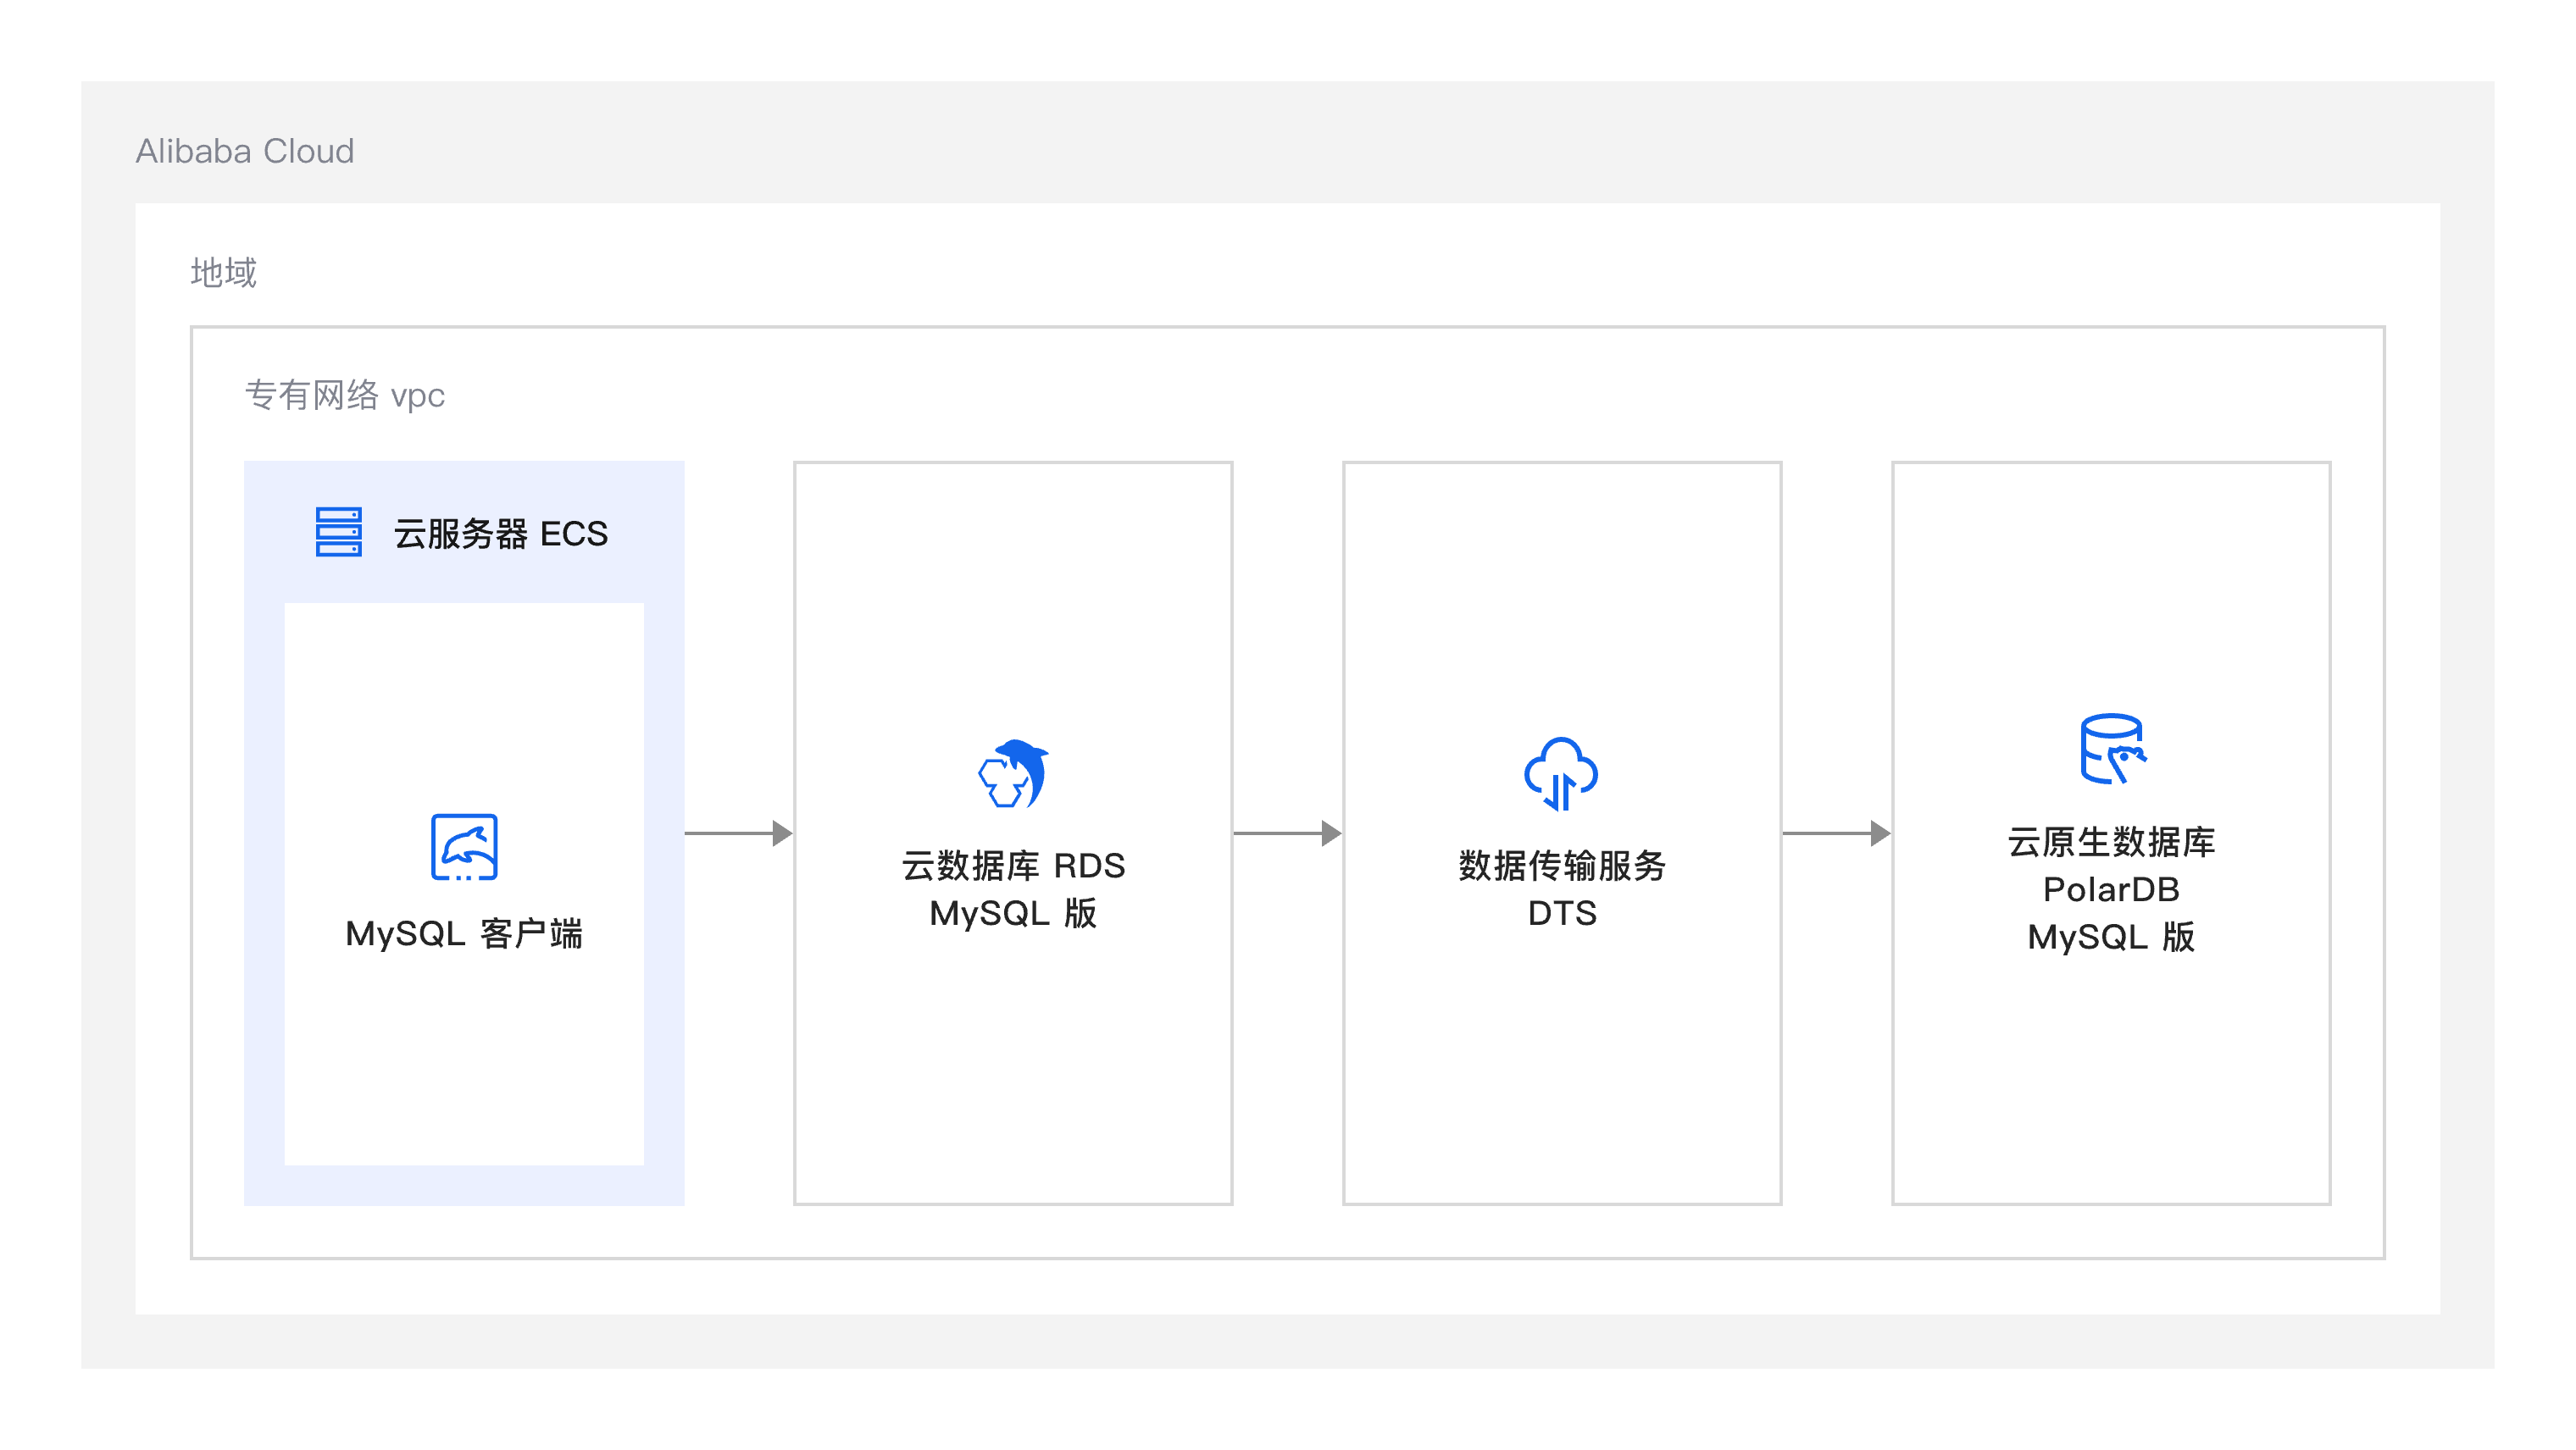Click the DTS cloud transfer icon
The width and height of the screenshot is (2576, 1450).
(1561, 773)
